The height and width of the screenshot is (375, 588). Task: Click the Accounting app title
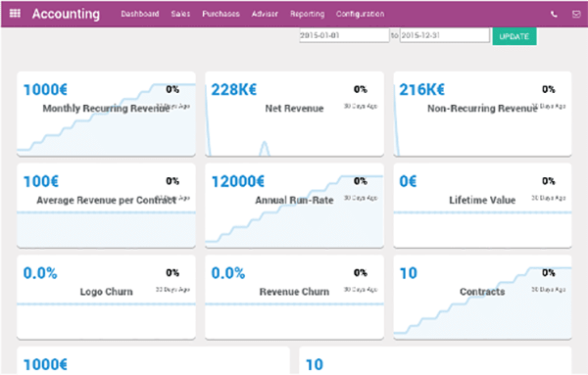pos(66,14)
